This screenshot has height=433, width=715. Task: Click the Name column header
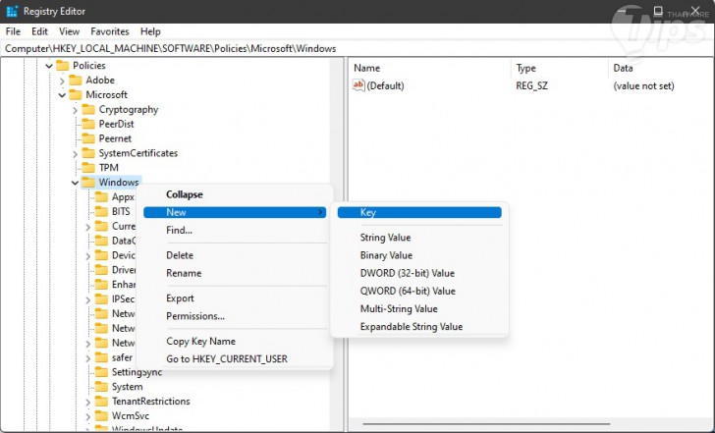[x=430, y=68]
